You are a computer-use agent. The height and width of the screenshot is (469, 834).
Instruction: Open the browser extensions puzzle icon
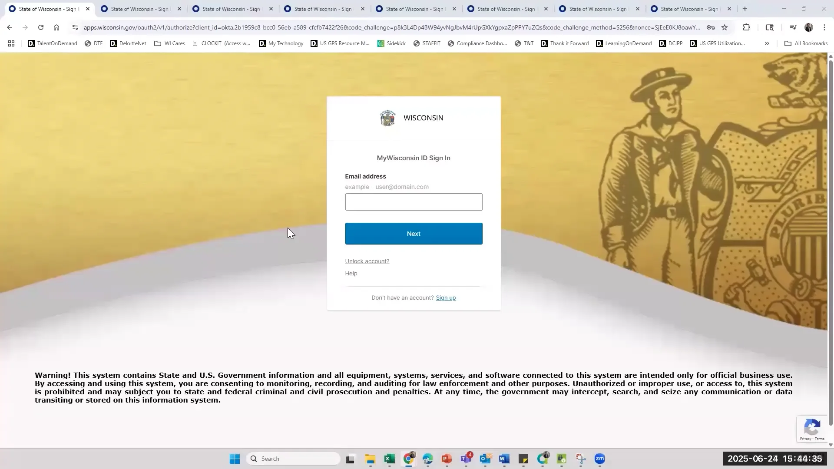pyautogui.click(x=746, y=27)
